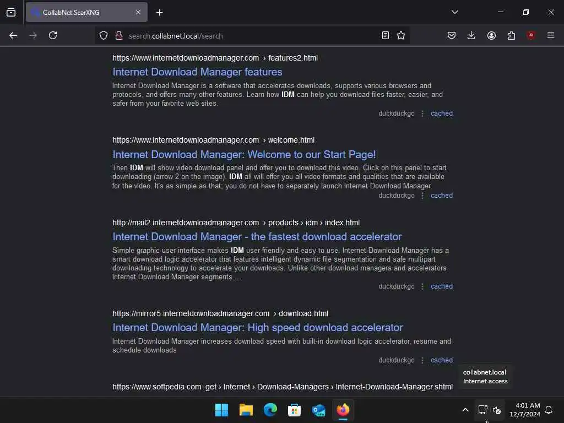Save page to Pocket
Image resolution: width=564 pixels, height=423 pixels.
(452, 35)
